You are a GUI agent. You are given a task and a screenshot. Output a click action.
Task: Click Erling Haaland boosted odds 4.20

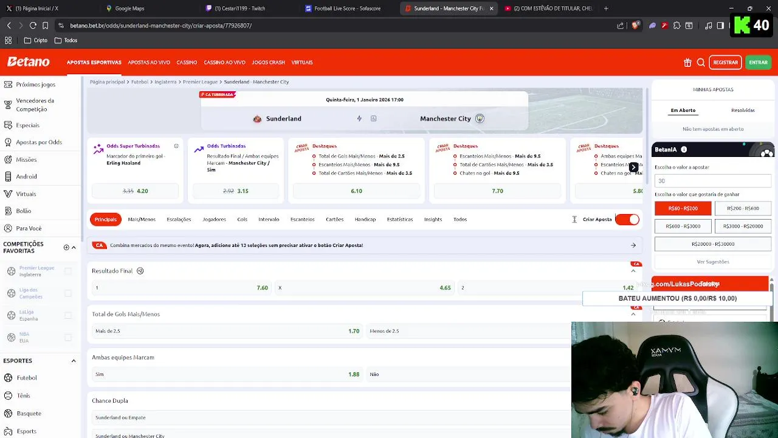click(x=135, y=191)
